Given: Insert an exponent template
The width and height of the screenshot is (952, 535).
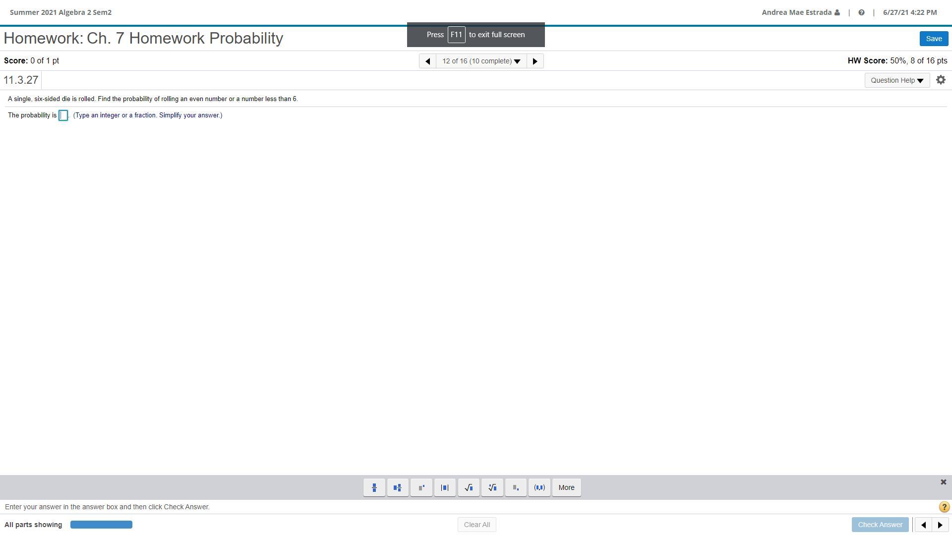Looking at the screenshot, I should point(421,487).
